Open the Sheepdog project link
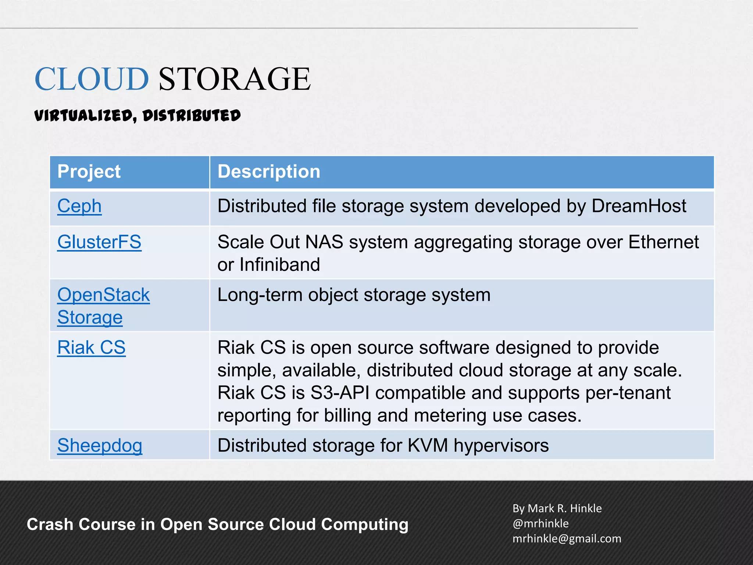Image resolution: width=753 pixels, height=565 pixels. point(100,446)
